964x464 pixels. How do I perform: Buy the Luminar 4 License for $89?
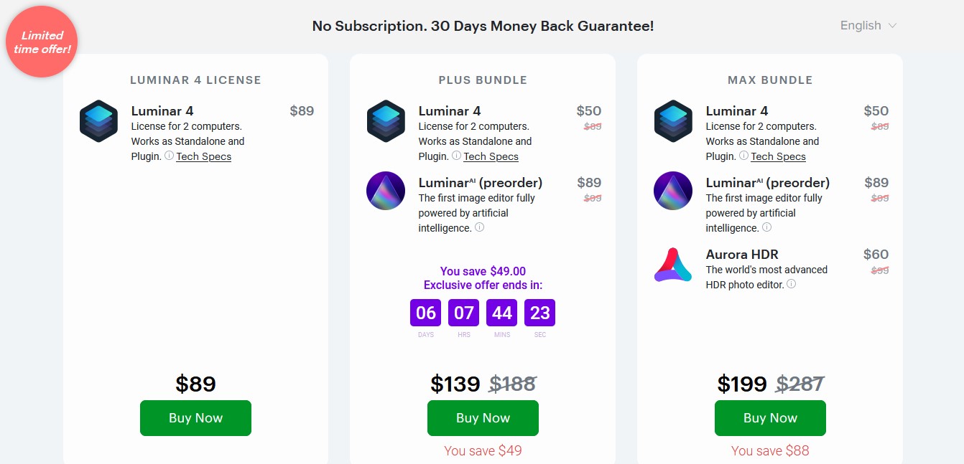pos(195,418)
